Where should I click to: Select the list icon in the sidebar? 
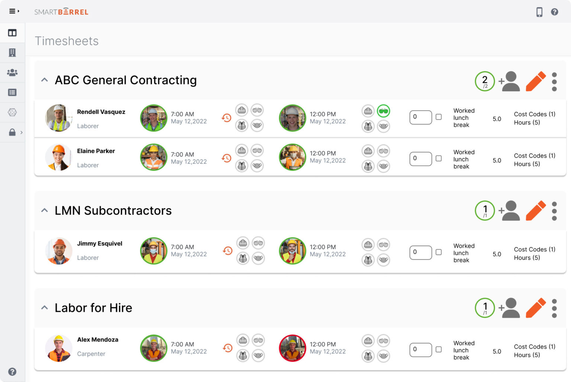tap(12, 92)
